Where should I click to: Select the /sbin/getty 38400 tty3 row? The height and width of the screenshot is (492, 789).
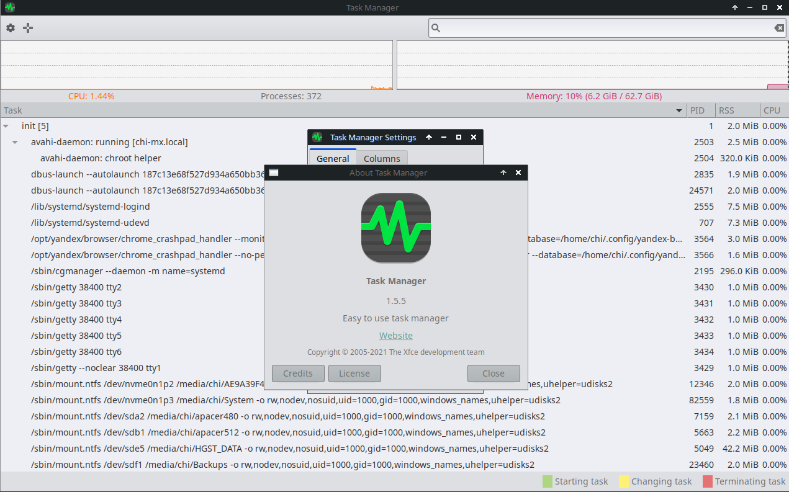[x=394, y=303]
